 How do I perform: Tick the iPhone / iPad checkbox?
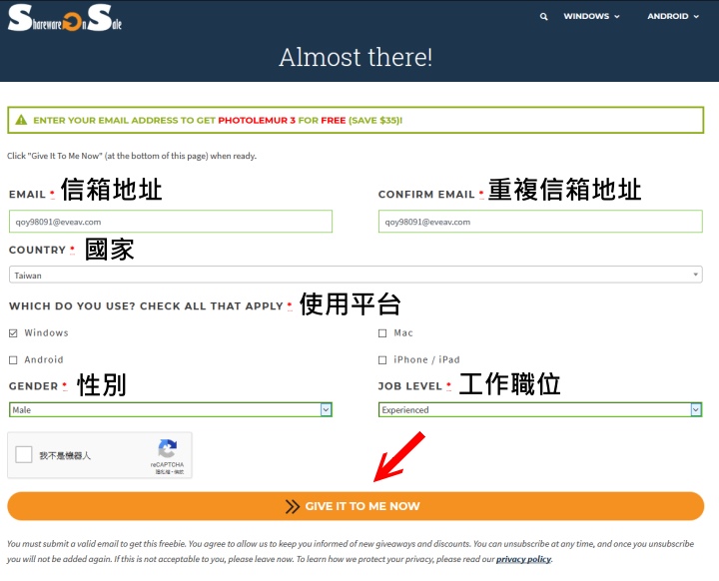(x=382, y=360)
